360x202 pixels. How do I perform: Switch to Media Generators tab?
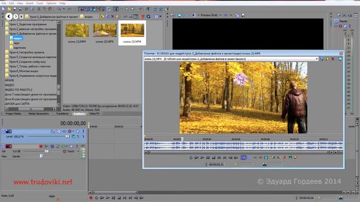click(38, 113)
